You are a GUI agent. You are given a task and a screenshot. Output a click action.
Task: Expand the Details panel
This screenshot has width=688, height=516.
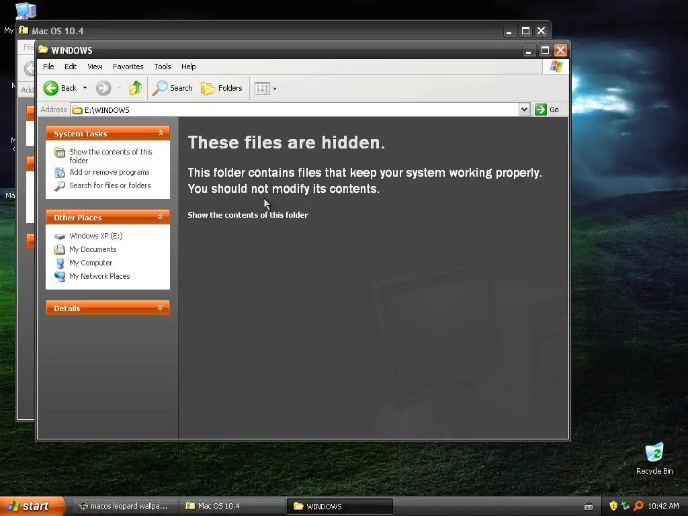coord(160,308)
